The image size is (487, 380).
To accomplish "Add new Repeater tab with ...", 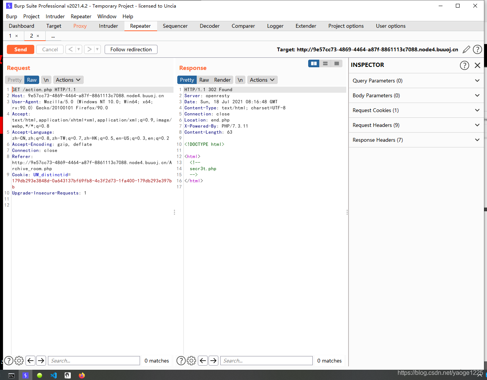I will (53, 36).
